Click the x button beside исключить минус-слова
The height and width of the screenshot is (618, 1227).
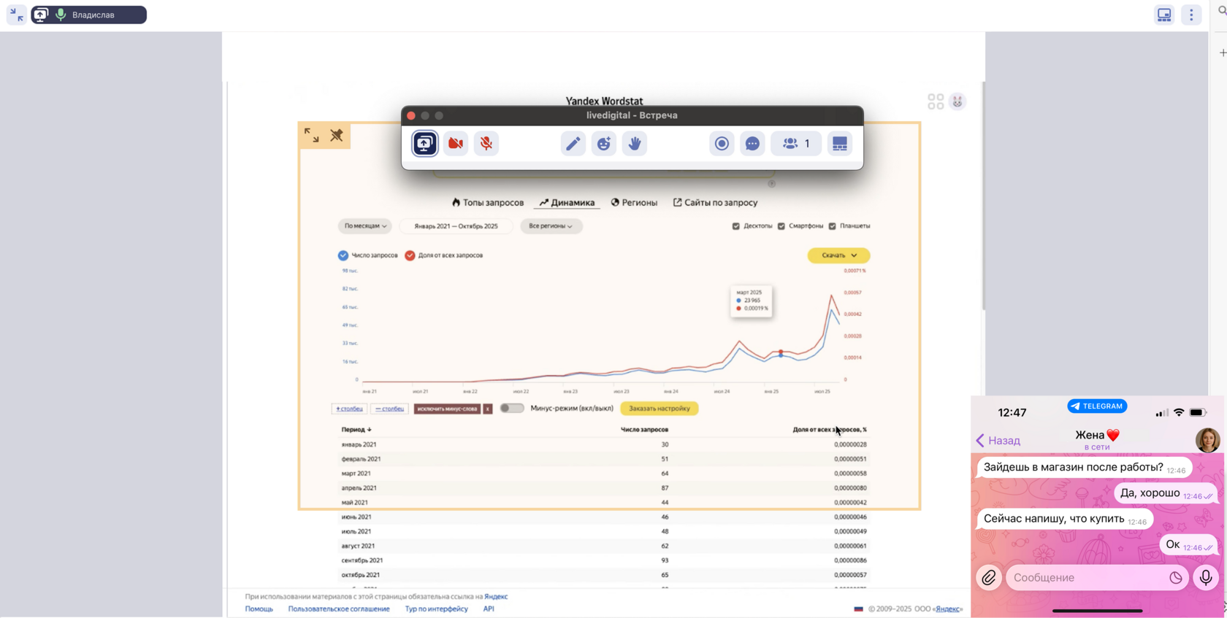point(488,409)
